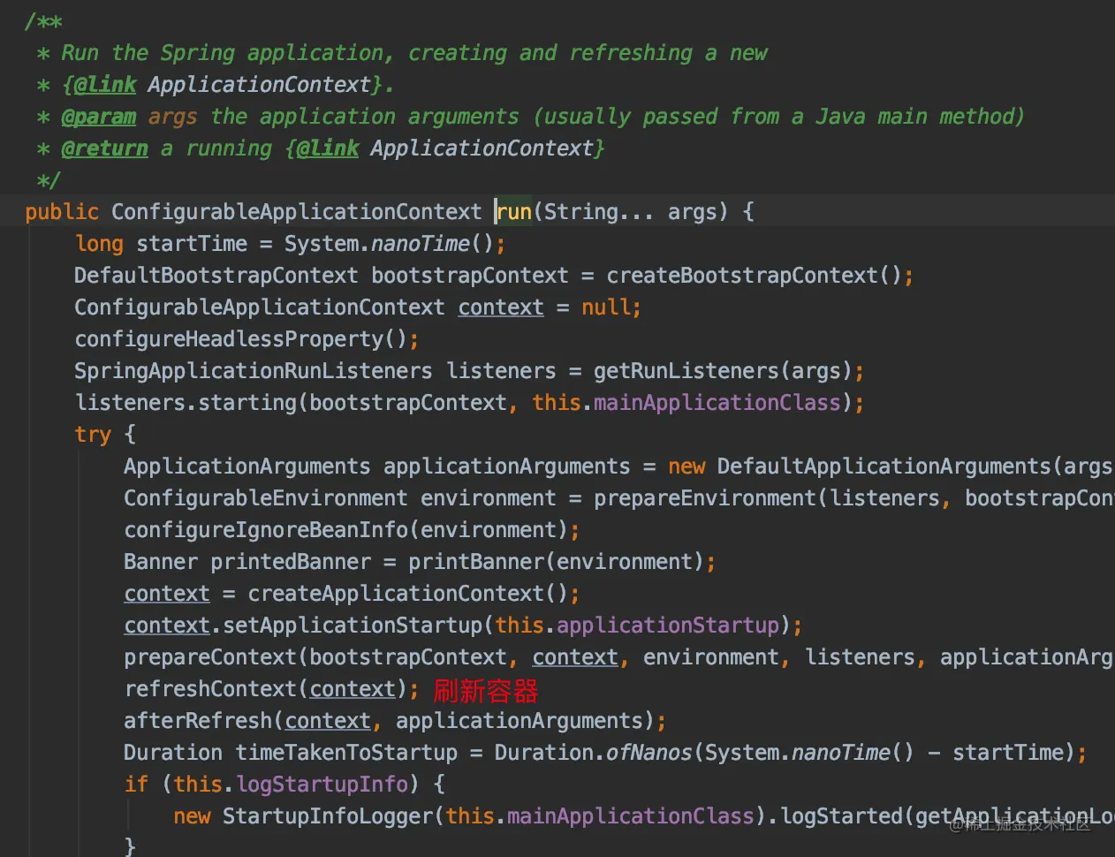The width and height of the screenshot is (1115, 857).
Task: Click the prepareEnvironment method call
Action: [705, 498]
